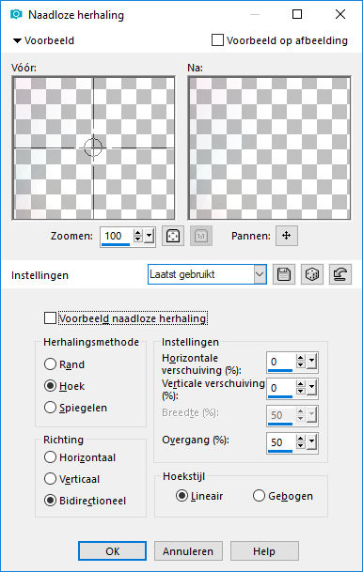This screenshot has width=363, height=572.
Task: Select the Pannen navigate cross icon
Action: 287,236
